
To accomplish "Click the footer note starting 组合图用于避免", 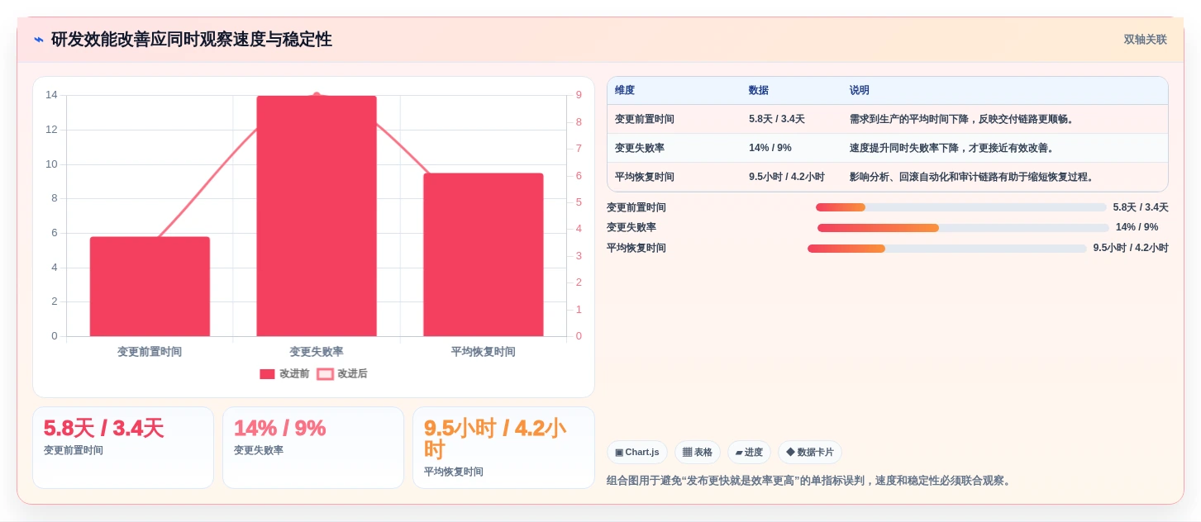I will [x=810, y=481].
